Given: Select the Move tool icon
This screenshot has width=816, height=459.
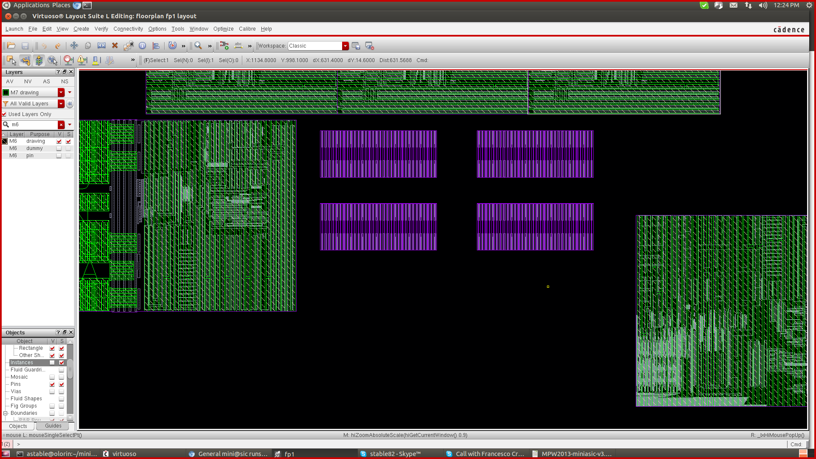Looking at the screenshot, I should (x=74, y=45).
